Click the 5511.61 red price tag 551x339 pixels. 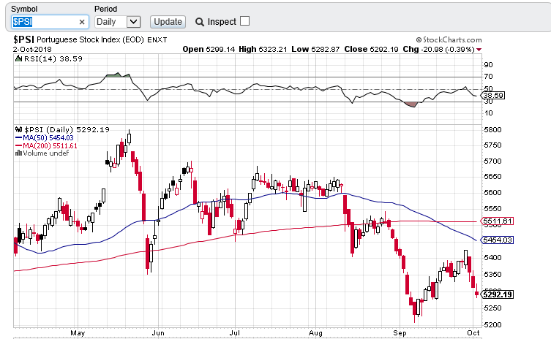[497, 221]
